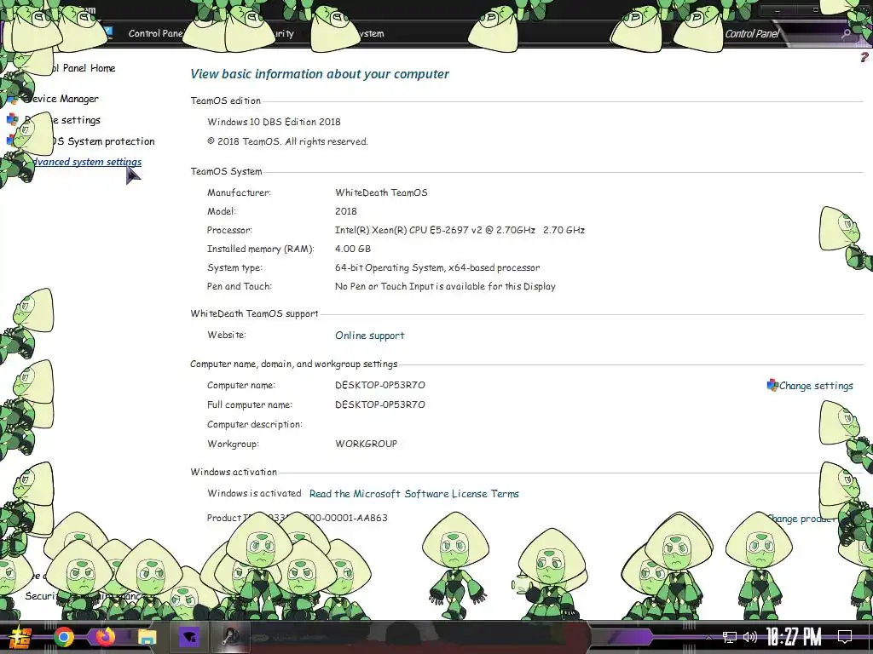Click the red help question mark icon
Screen dimensions: 873x654
tap(864, 57)
